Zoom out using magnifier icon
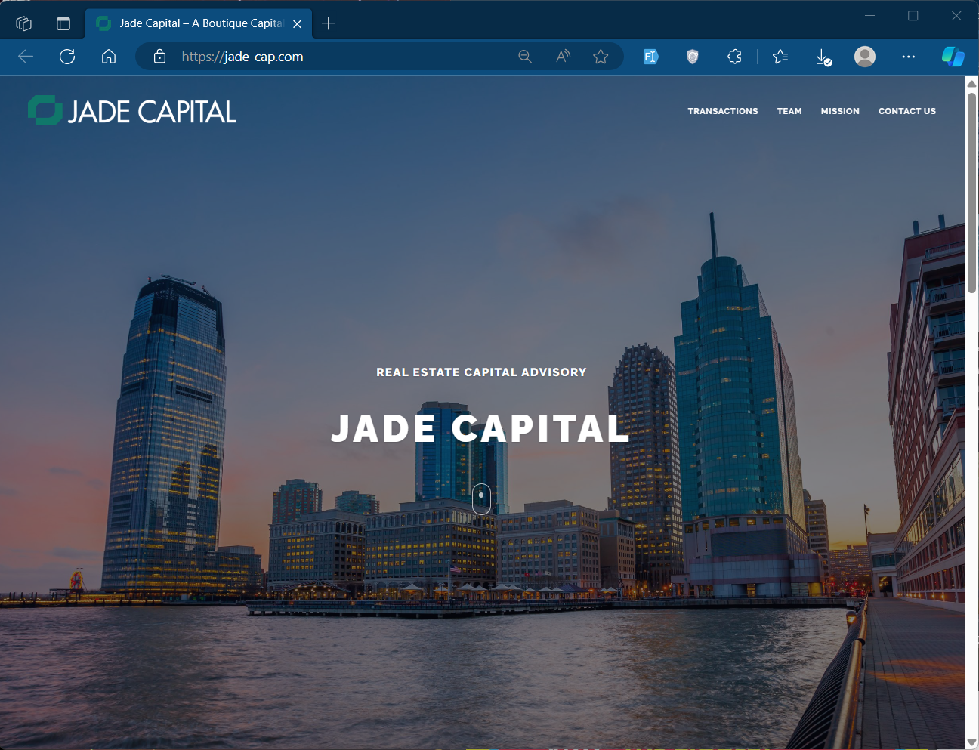 click(525, 57)
